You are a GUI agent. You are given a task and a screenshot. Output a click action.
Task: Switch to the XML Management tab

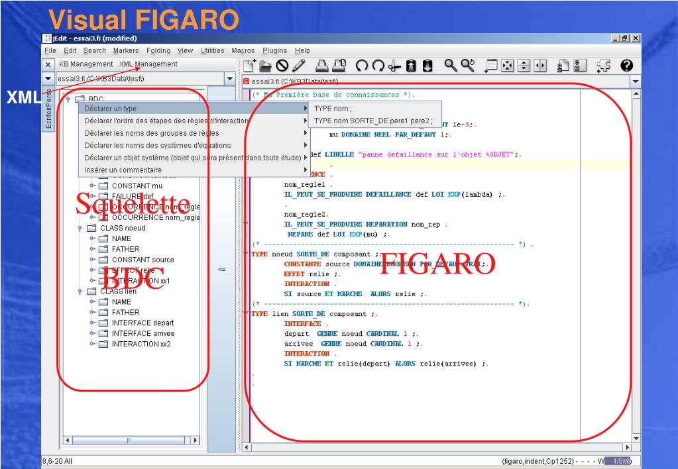point(148,64)
